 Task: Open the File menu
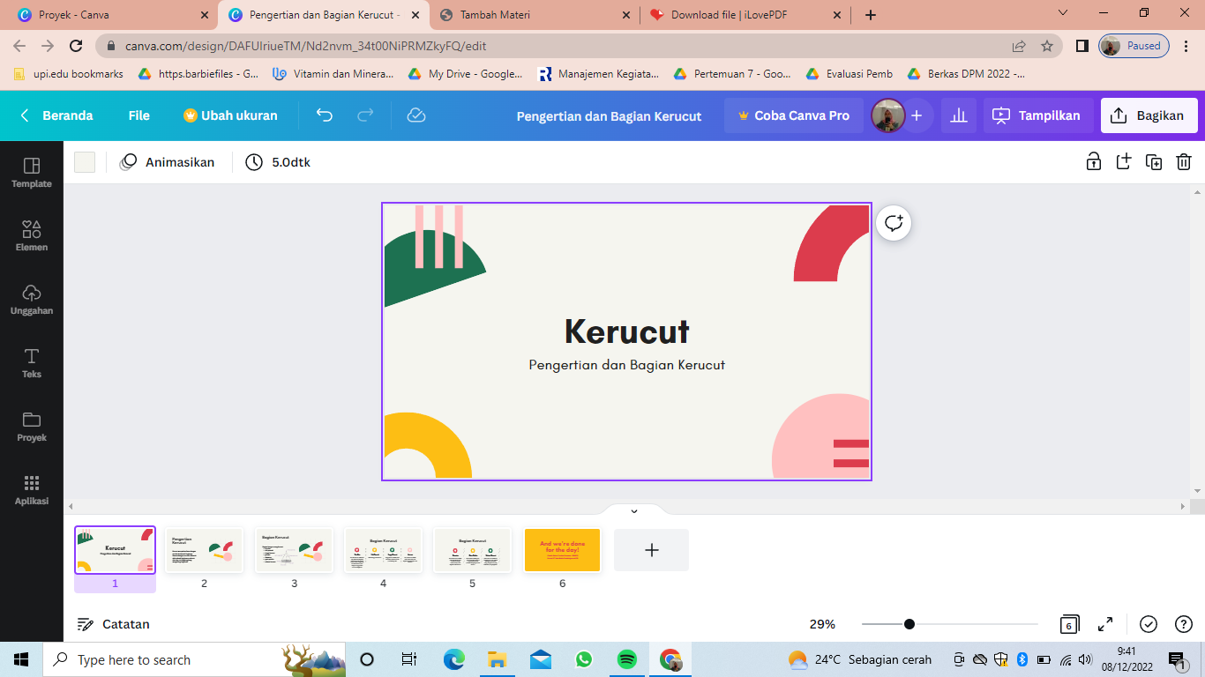[138, 115]
